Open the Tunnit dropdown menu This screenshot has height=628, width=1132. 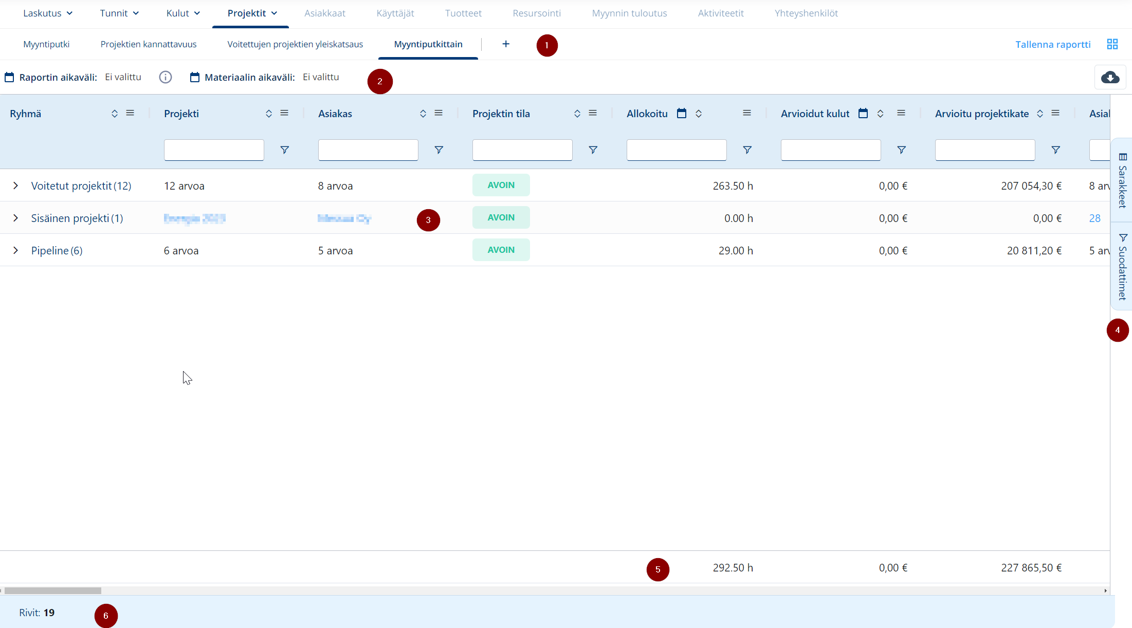[x=119, y=13]
